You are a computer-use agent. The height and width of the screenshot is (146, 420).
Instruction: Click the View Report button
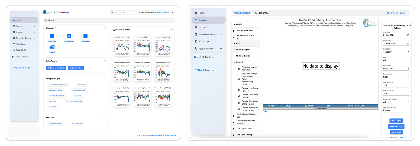click(396, 121)
